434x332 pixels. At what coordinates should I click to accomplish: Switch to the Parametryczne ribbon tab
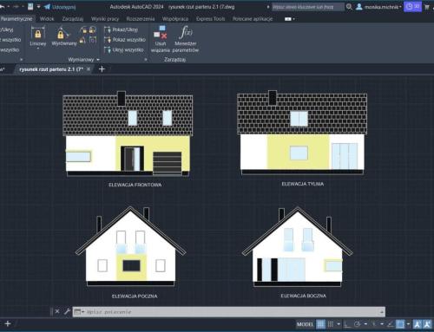coord(16,19)
